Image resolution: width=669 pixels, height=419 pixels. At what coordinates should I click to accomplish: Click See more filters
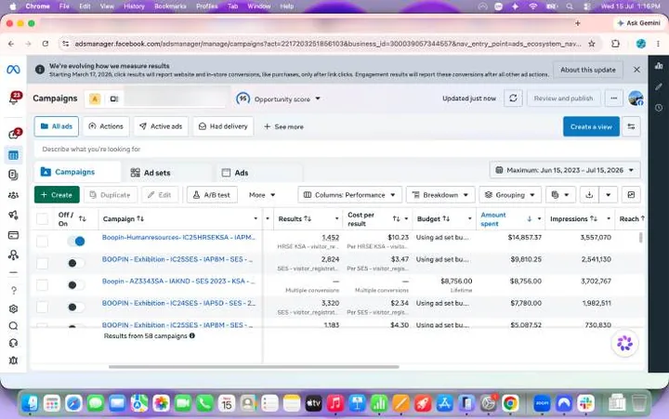[x=283, y=126]
